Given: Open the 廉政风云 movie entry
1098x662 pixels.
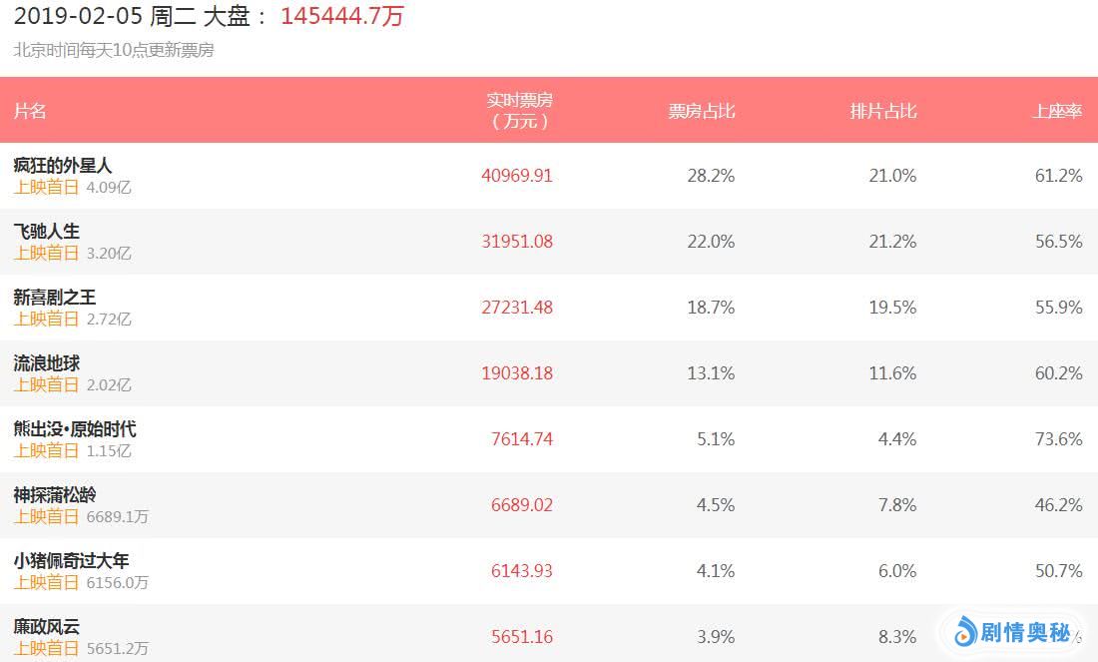Looking at the screenshot, I should click(47, 627).
